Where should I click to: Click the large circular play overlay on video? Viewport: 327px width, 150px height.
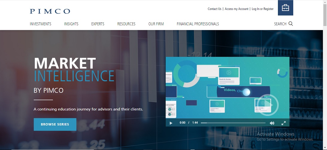click(267, 105)
